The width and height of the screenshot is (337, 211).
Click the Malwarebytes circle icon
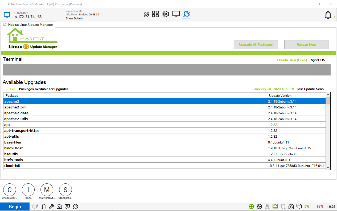(x=47, y=190)
